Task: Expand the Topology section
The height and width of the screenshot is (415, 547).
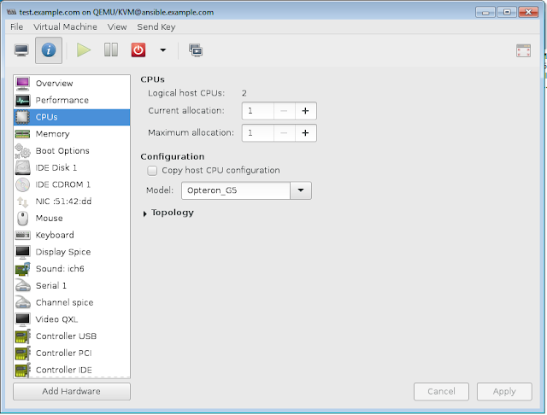Action: (144, 213)
